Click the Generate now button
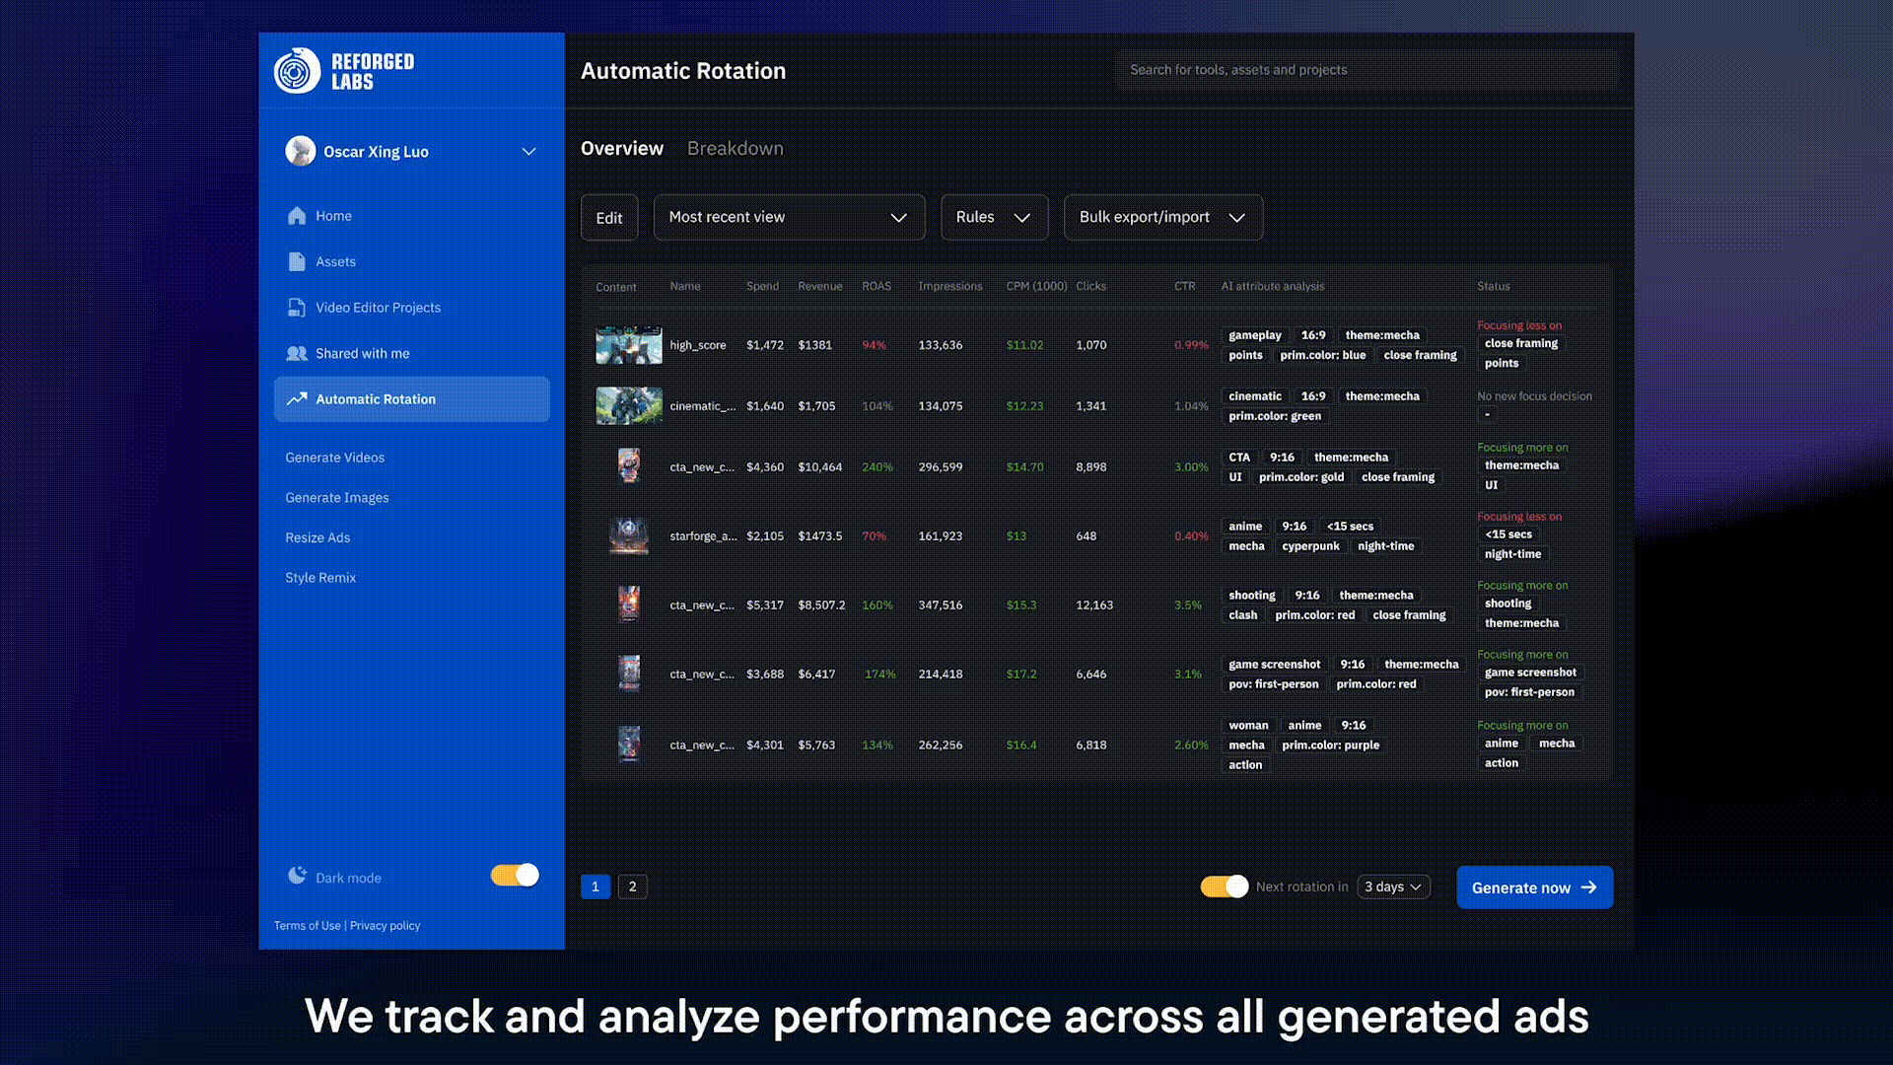This screenshot has height=1065, width=1893. (x=1534, y=887)
